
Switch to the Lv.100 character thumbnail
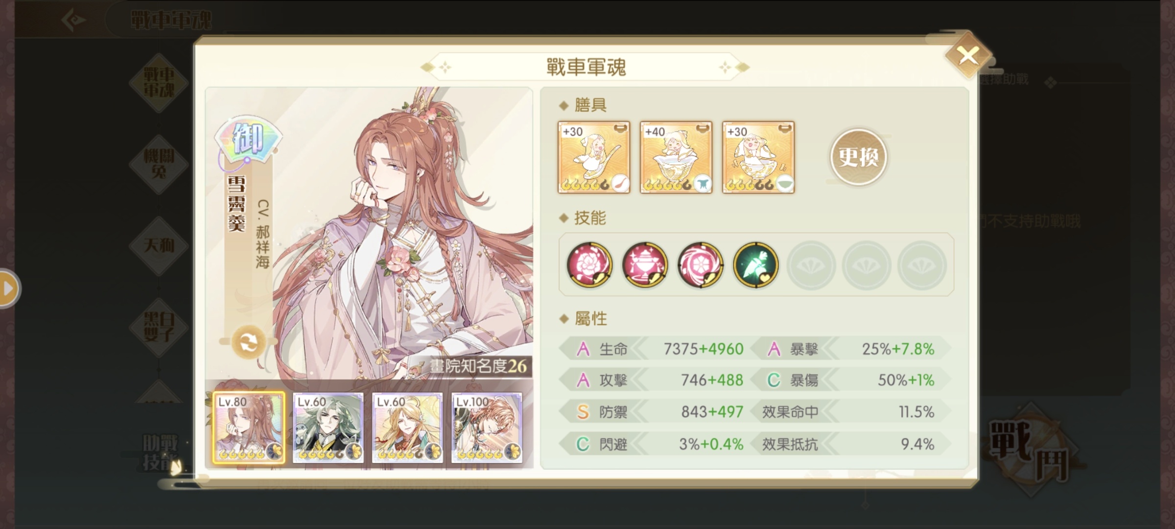click(x=487, y=428)
